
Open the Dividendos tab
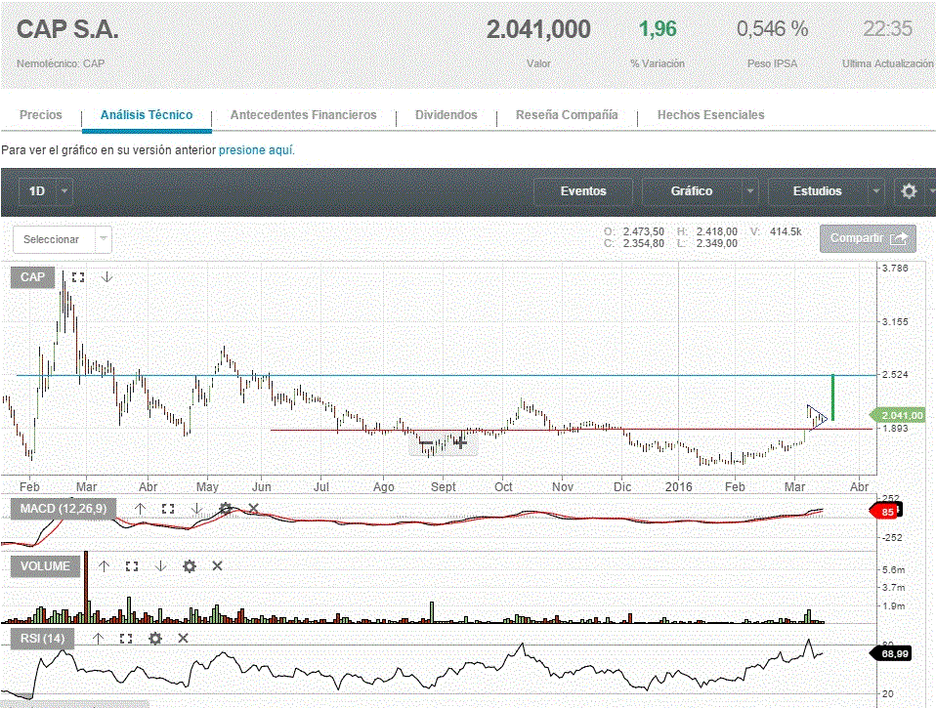[447, 115]
